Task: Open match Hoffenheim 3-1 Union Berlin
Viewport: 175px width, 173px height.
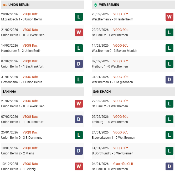Action: point(22,82)
